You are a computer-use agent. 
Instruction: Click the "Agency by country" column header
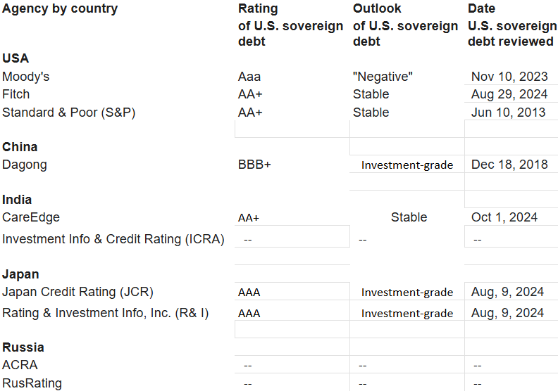[60, 9]
